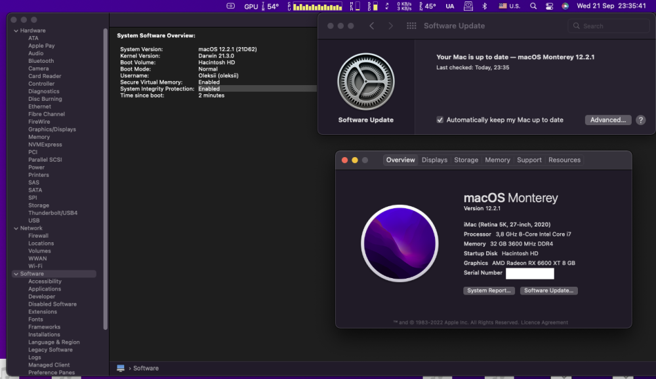Image resolution: width=656 pixels, height=379 pixels.
Task: Click Software in the bottom path bar
Action: (146, 368)
